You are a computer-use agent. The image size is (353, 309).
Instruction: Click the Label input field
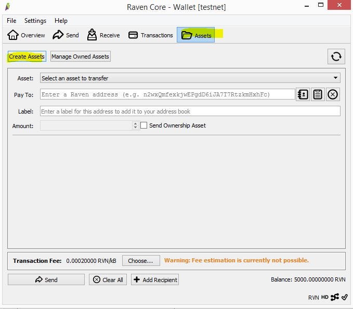(190, 111)
